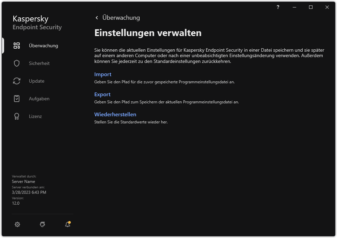Go back using the Überwachung chevron
The height and width of the screenshot is (238, 337).
97,17
